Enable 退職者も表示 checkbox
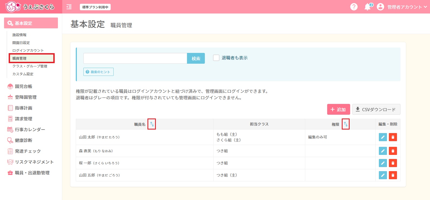 216,58
